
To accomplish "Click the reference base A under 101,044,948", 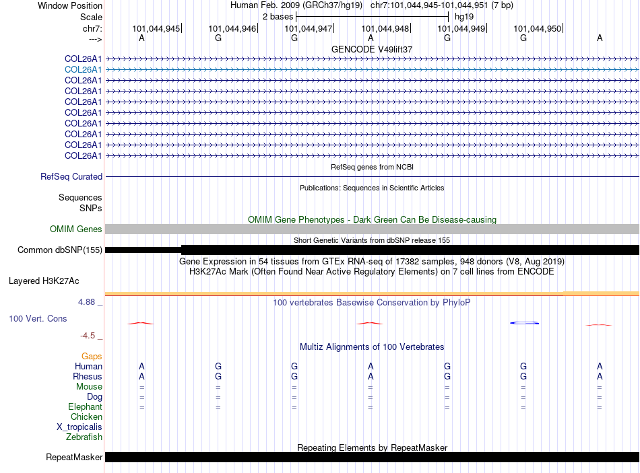I will click(x=371, y=38).
